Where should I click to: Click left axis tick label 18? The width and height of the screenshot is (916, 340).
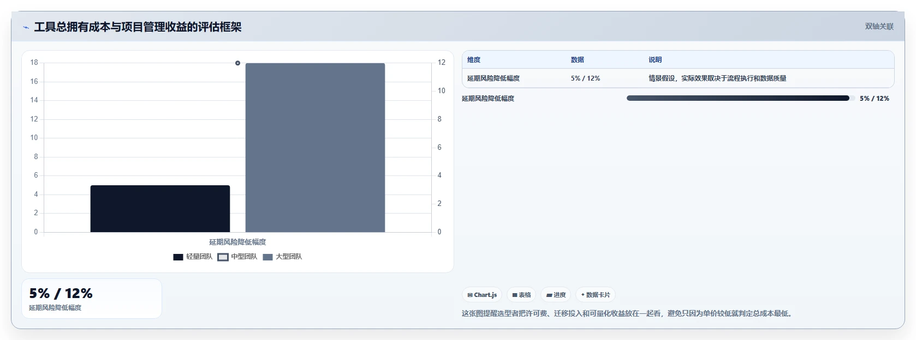click(x=34, y=63)
